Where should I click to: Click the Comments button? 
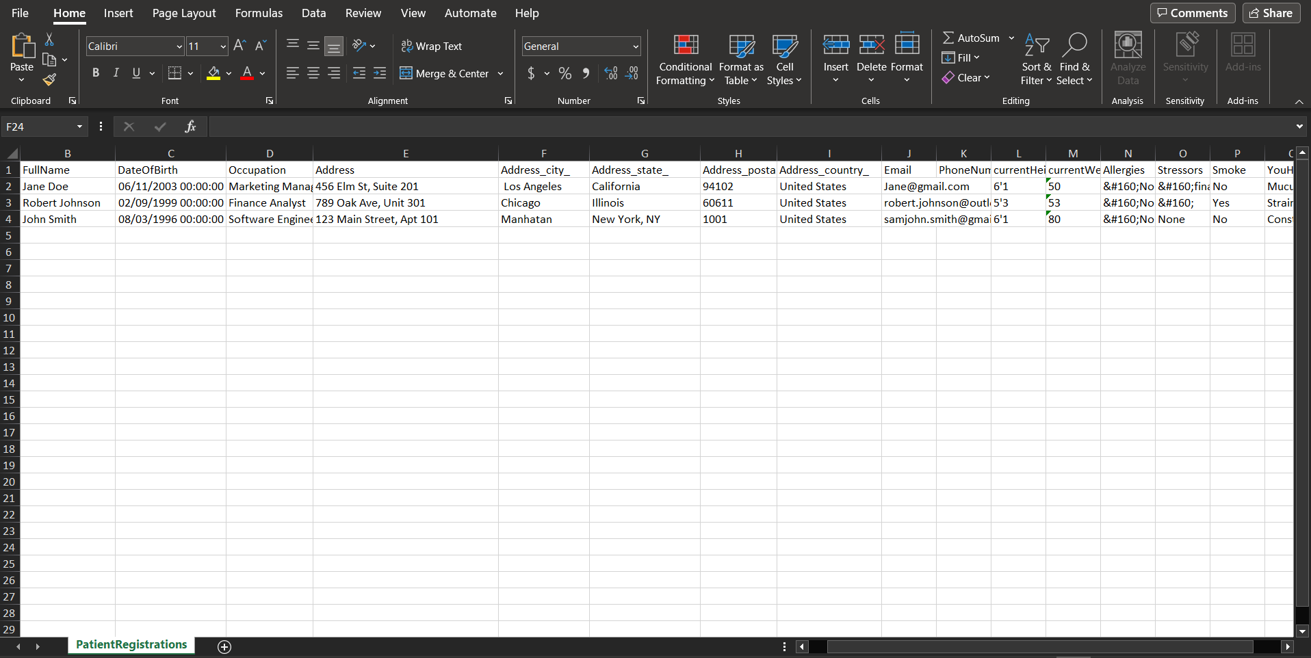[1191, 13]
